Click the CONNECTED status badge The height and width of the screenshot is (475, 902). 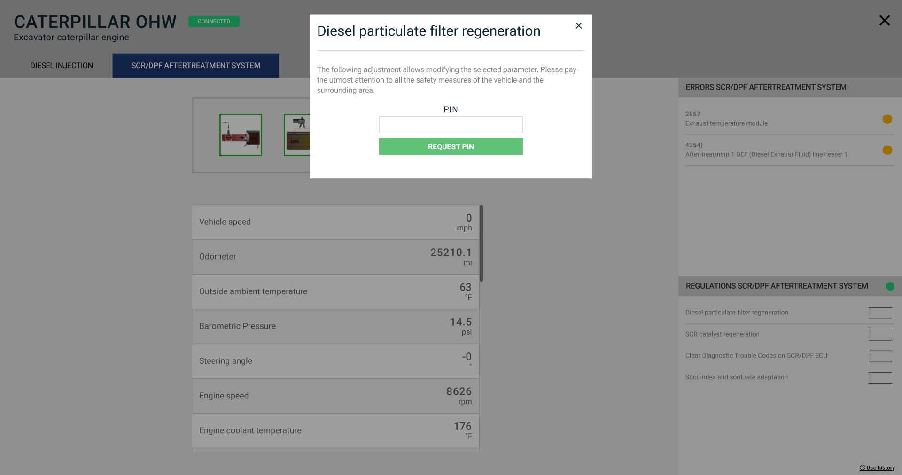tap(214, 22)
